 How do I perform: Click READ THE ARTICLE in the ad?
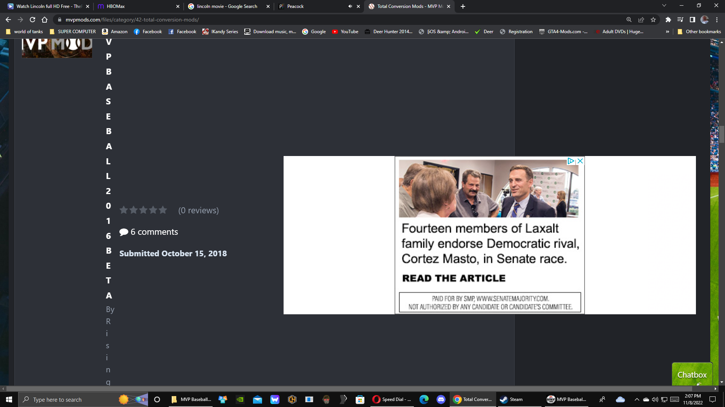coord(454,278)
